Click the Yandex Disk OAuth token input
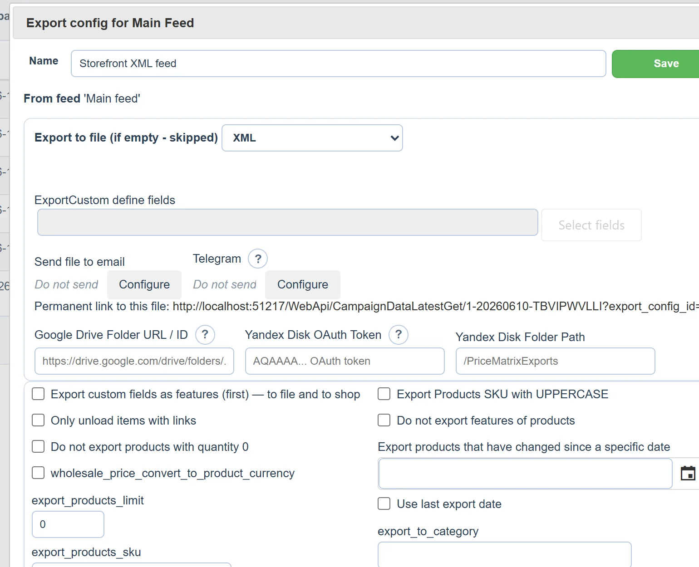The height and width of the screenshot is (567, 699). [x=345, y=361]
